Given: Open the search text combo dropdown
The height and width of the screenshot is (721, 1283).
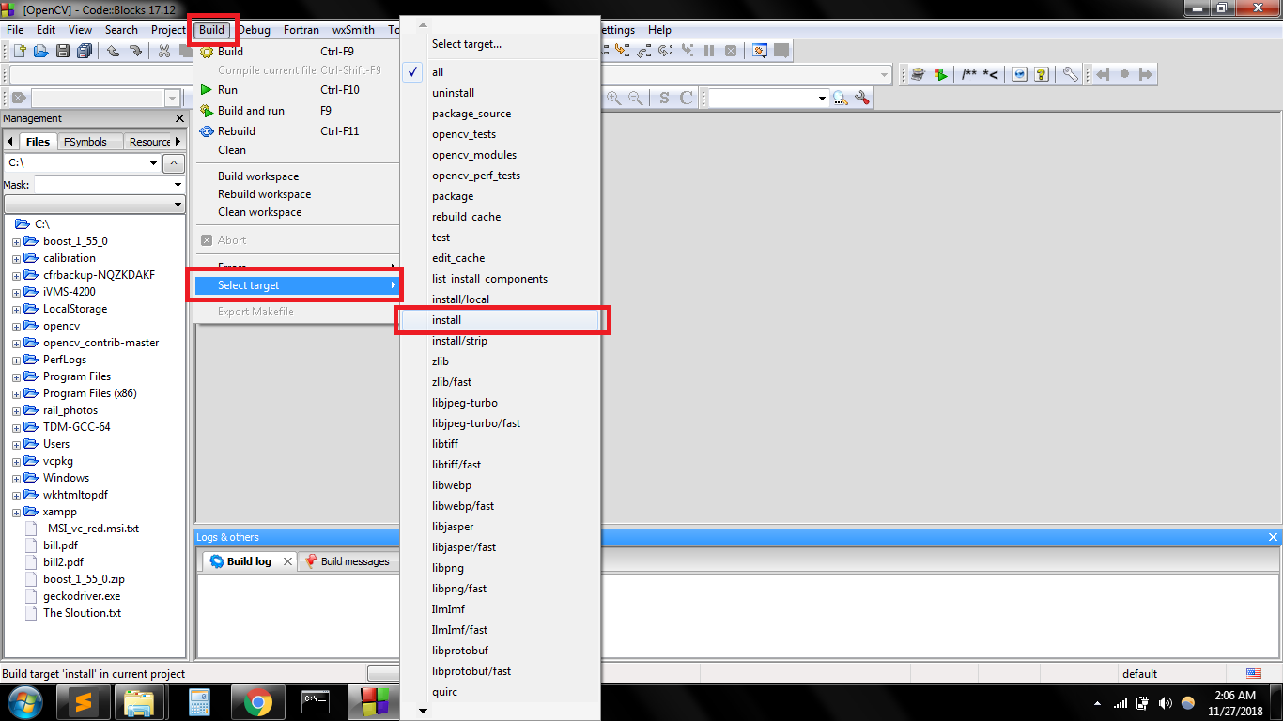Looking at the screenshot, I should [822, 98].
